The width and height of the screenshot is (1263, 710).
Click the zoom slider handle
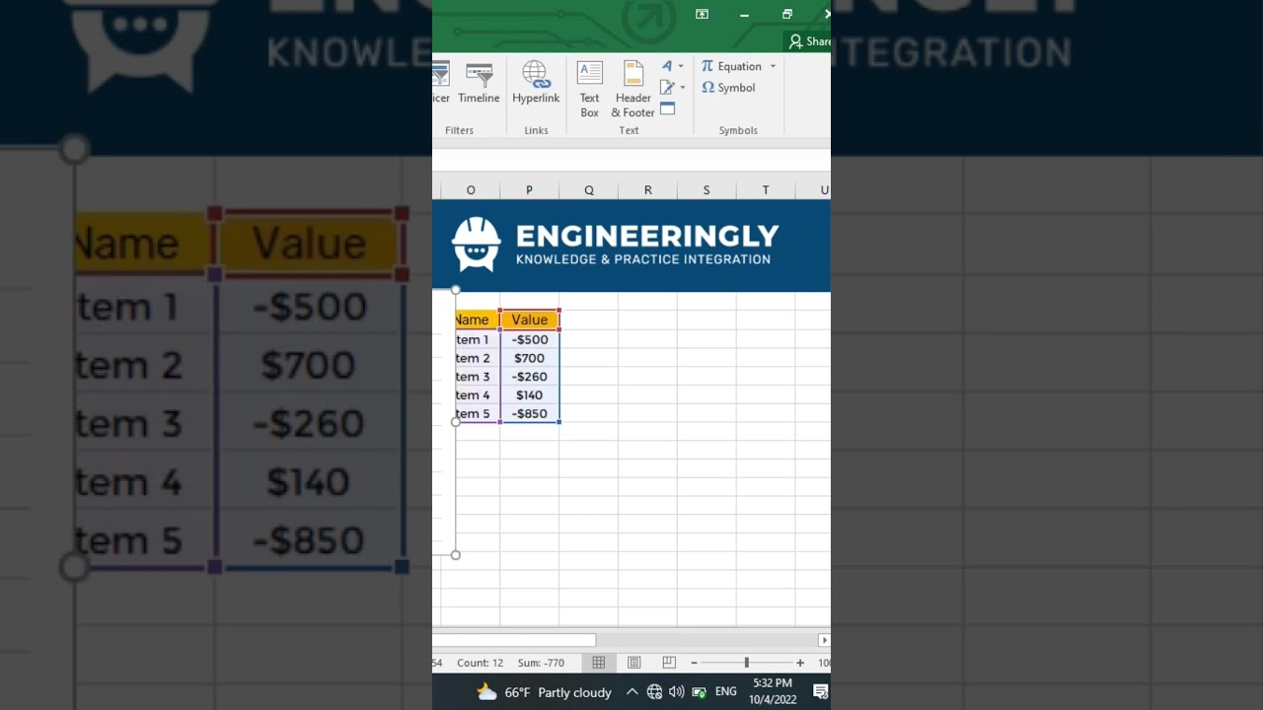tap(746, 663)
